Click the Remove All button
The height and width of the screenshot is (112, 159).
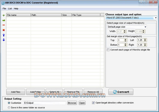pyautogui.click(x=93, y=92)
